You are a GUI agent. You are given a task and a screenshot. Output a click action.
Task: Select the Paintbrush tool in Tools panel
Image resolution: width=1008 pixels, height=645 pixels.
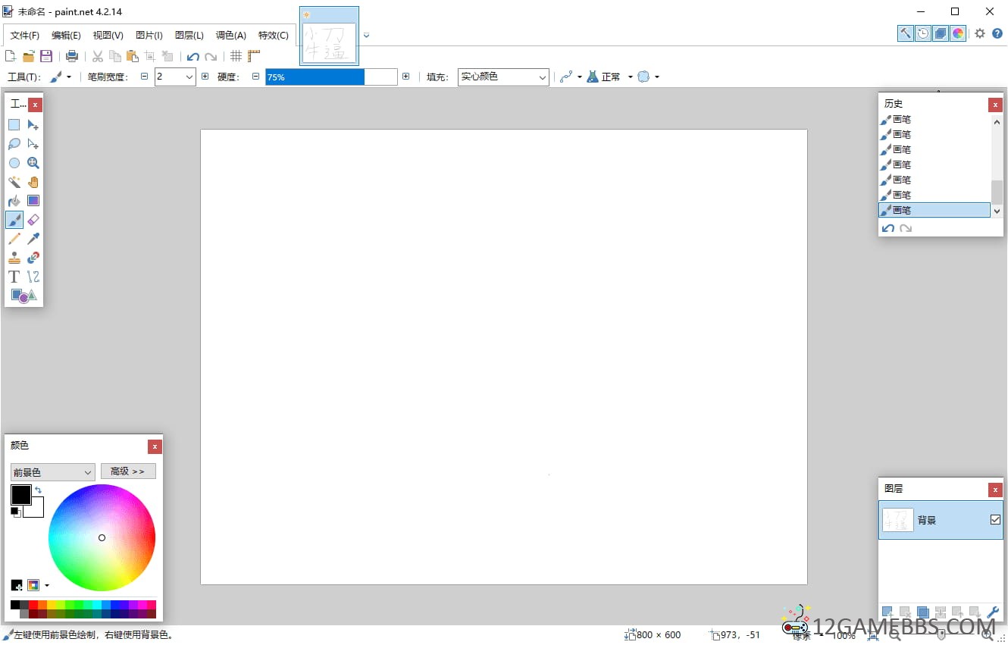(x=14, y=220)
